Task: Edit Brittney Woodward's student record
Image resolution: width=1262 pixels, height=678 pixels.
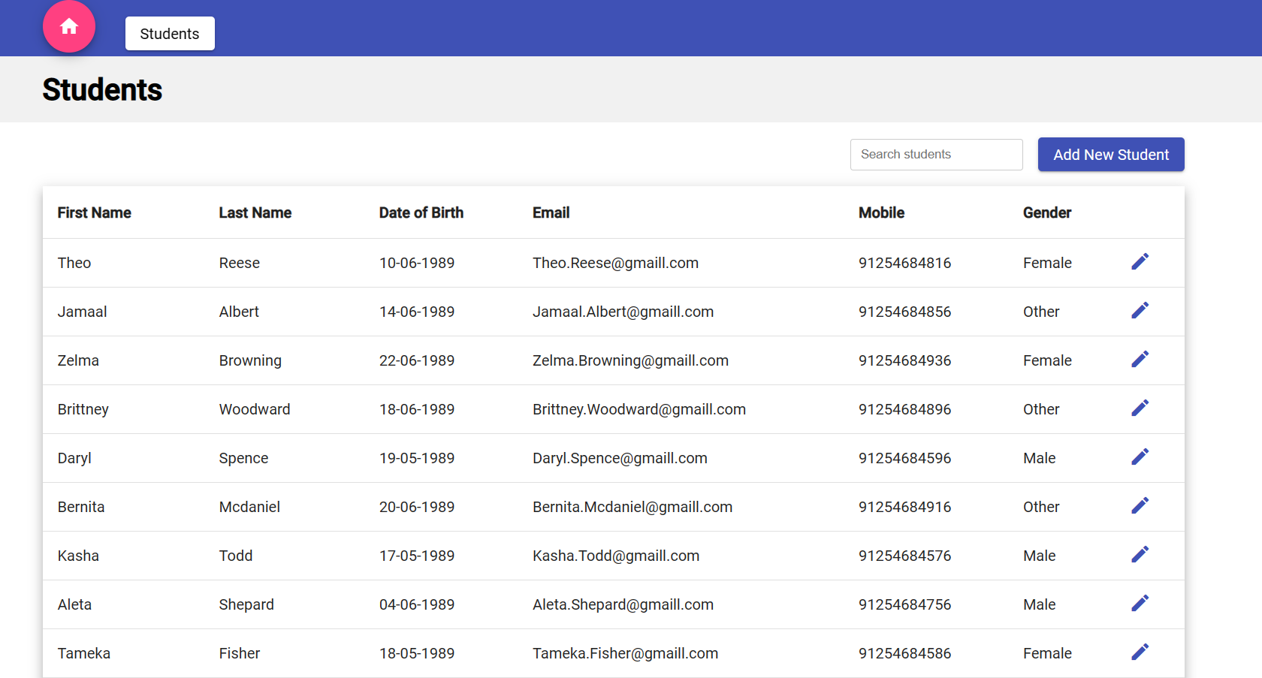Action: pyautogui.click(x=1140, y=408)
